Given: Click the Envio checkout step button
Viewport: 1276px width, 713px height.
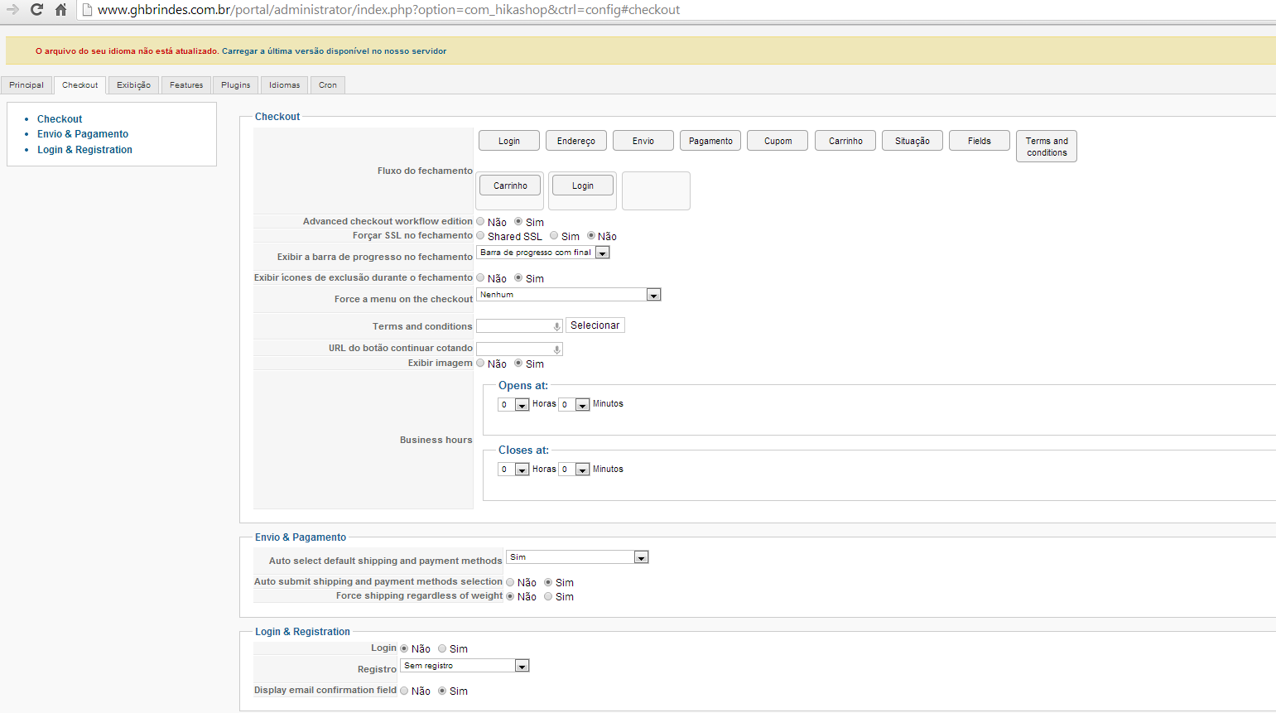Looking at the screenshot, I should (x=643, y=141).
